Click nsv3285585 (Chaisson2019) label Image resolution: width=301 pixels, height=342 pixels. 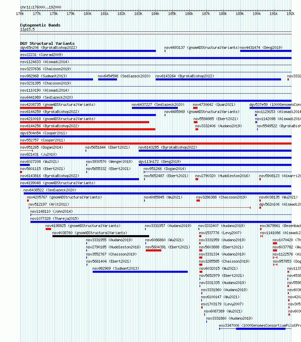(224, 261)
